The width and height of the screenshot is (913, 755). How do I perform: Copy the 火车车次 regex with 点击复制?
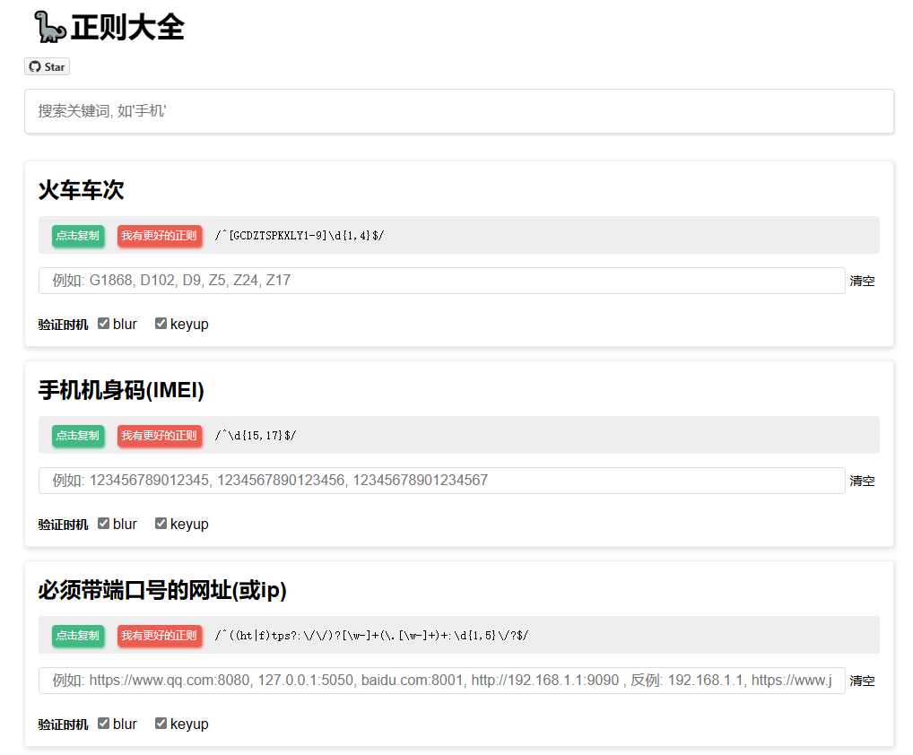coord(78,236)
